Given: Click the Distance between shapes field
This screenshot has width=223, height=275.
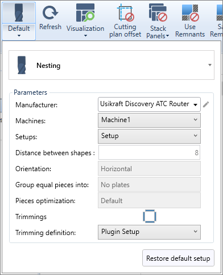Looking at the screenshot, I should point(149,152).
